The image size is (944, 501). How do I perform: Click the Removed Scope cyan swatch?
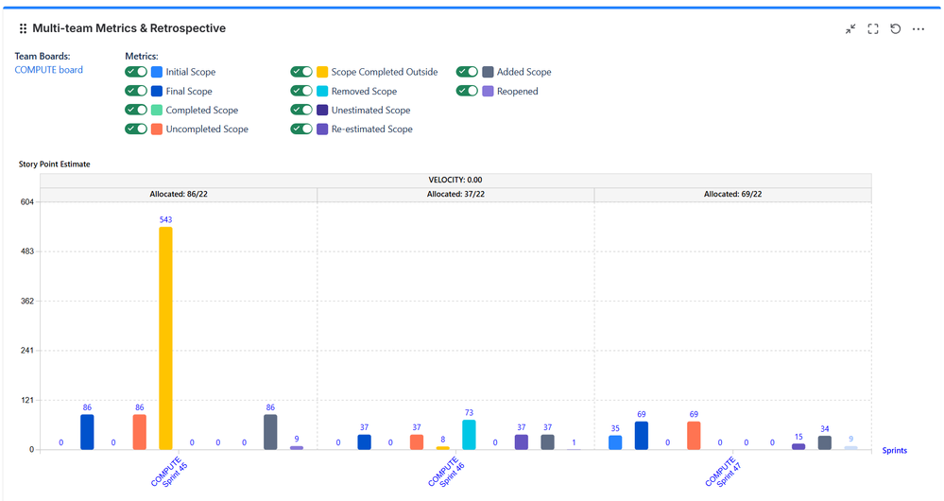(322, 91)
